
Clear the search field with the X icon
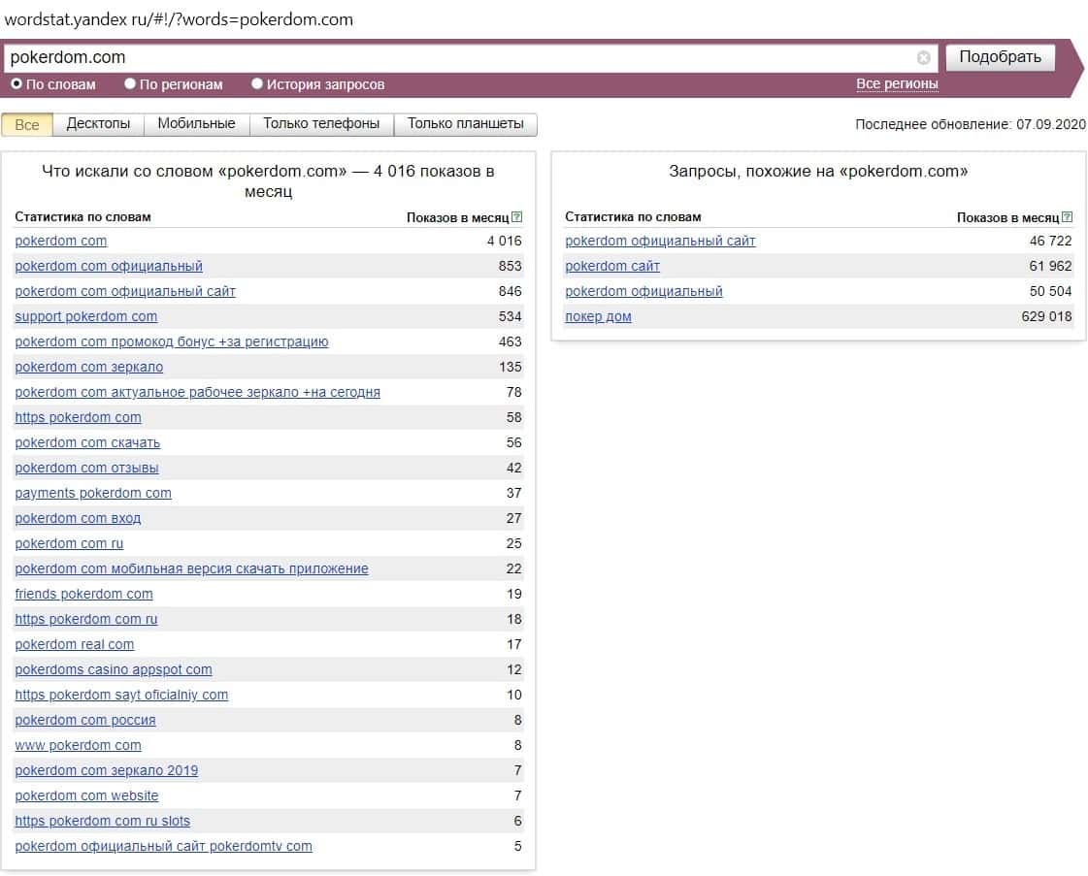923,58
